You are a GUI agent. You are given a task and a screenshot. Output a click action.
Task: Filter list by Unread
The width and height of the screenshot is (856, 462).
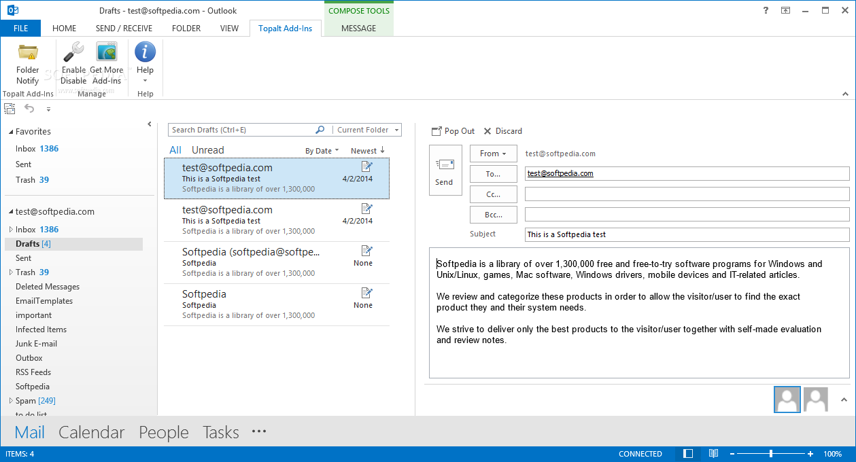coord(207,150)
